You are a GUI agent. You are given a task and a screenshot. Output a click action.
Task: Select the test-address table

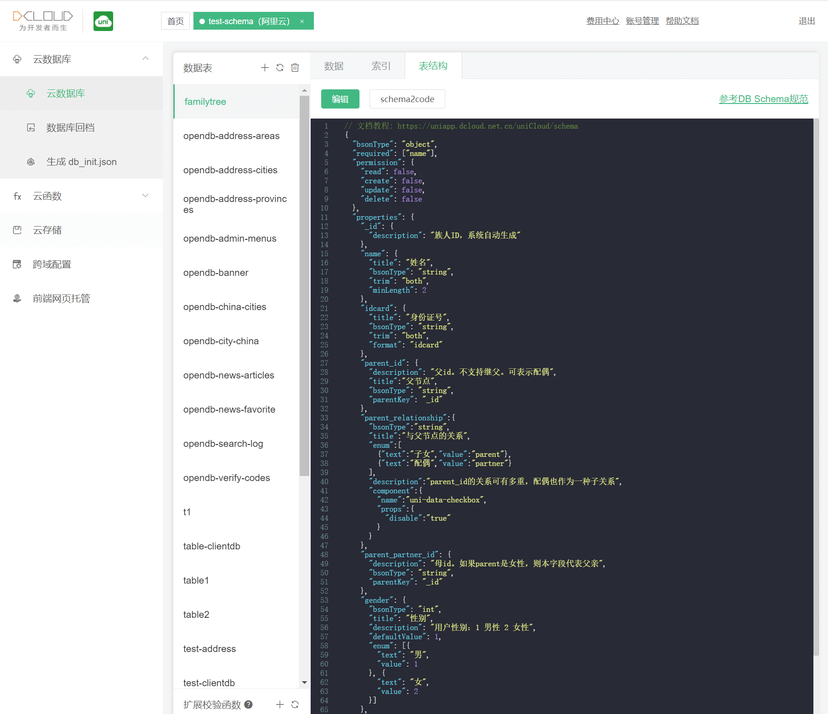coord(236,649)
